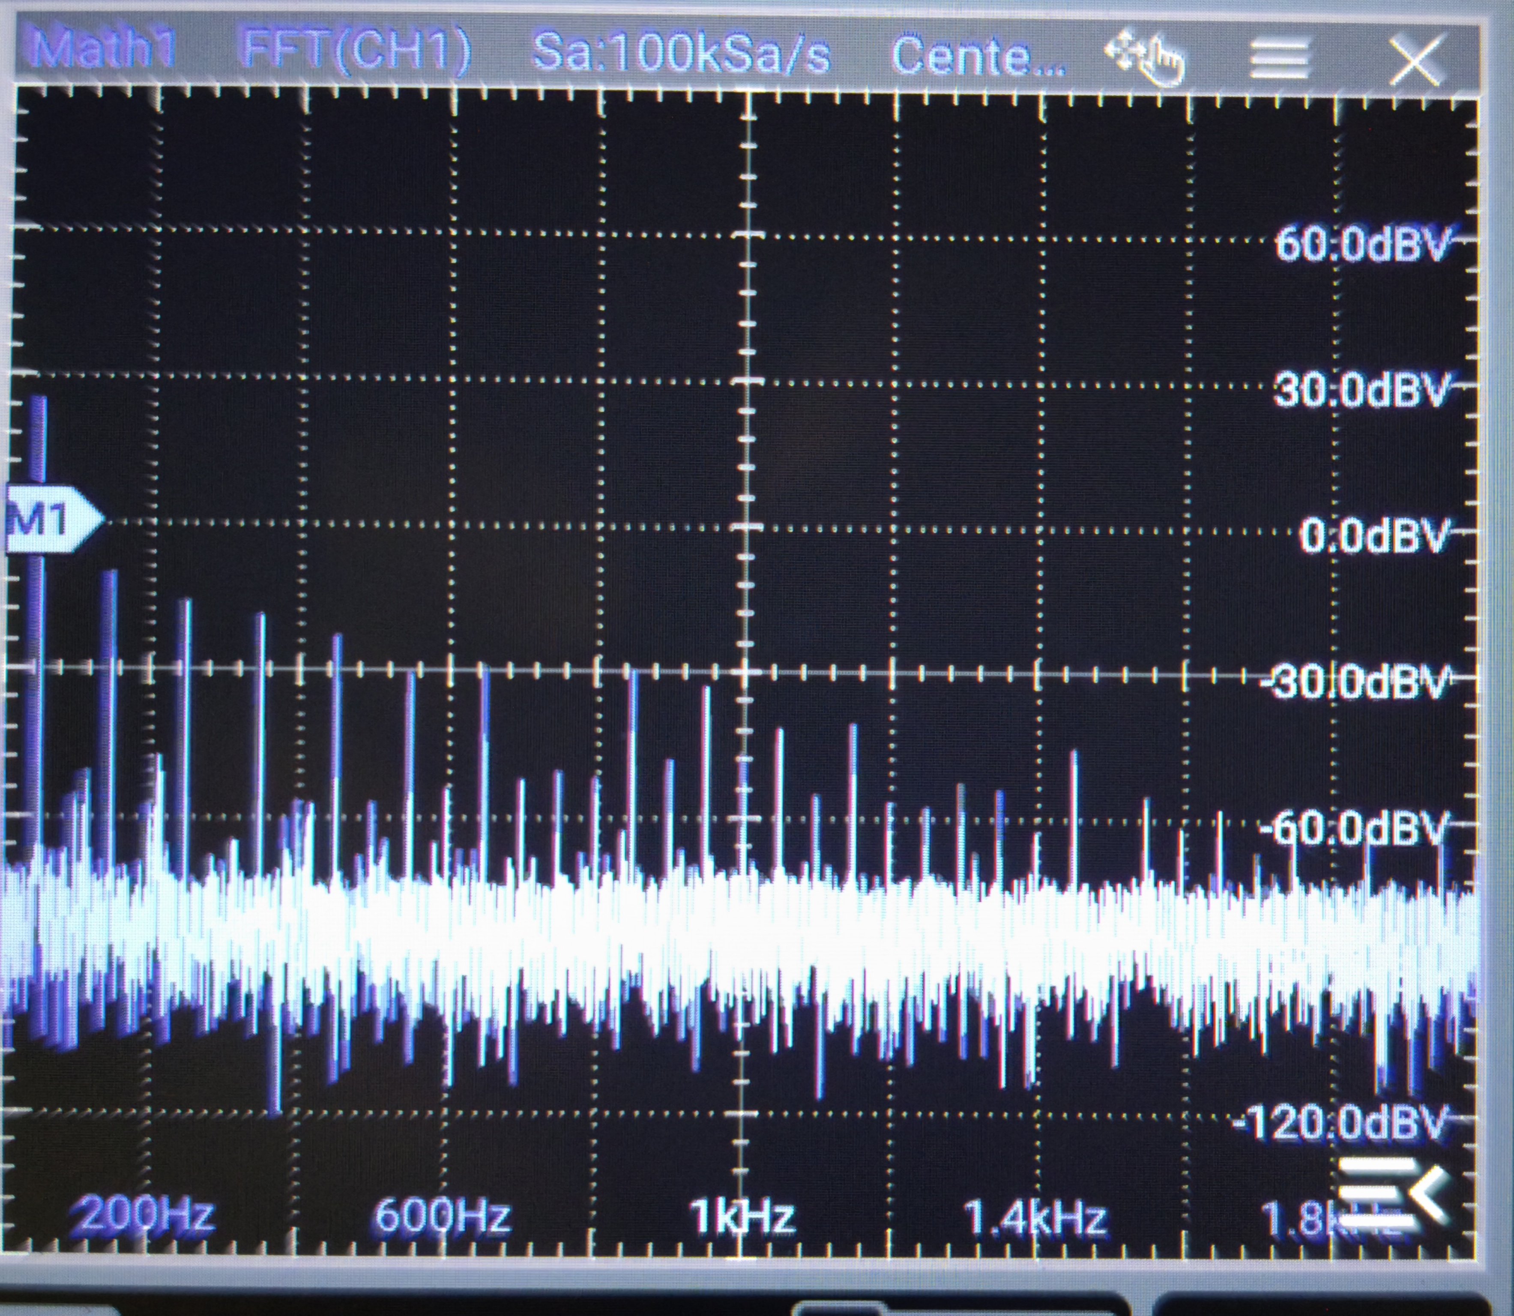Tap the Sa:100kSa/s sample rate readout
Screen dimensions: 1514x1316
tap(681, 54)
